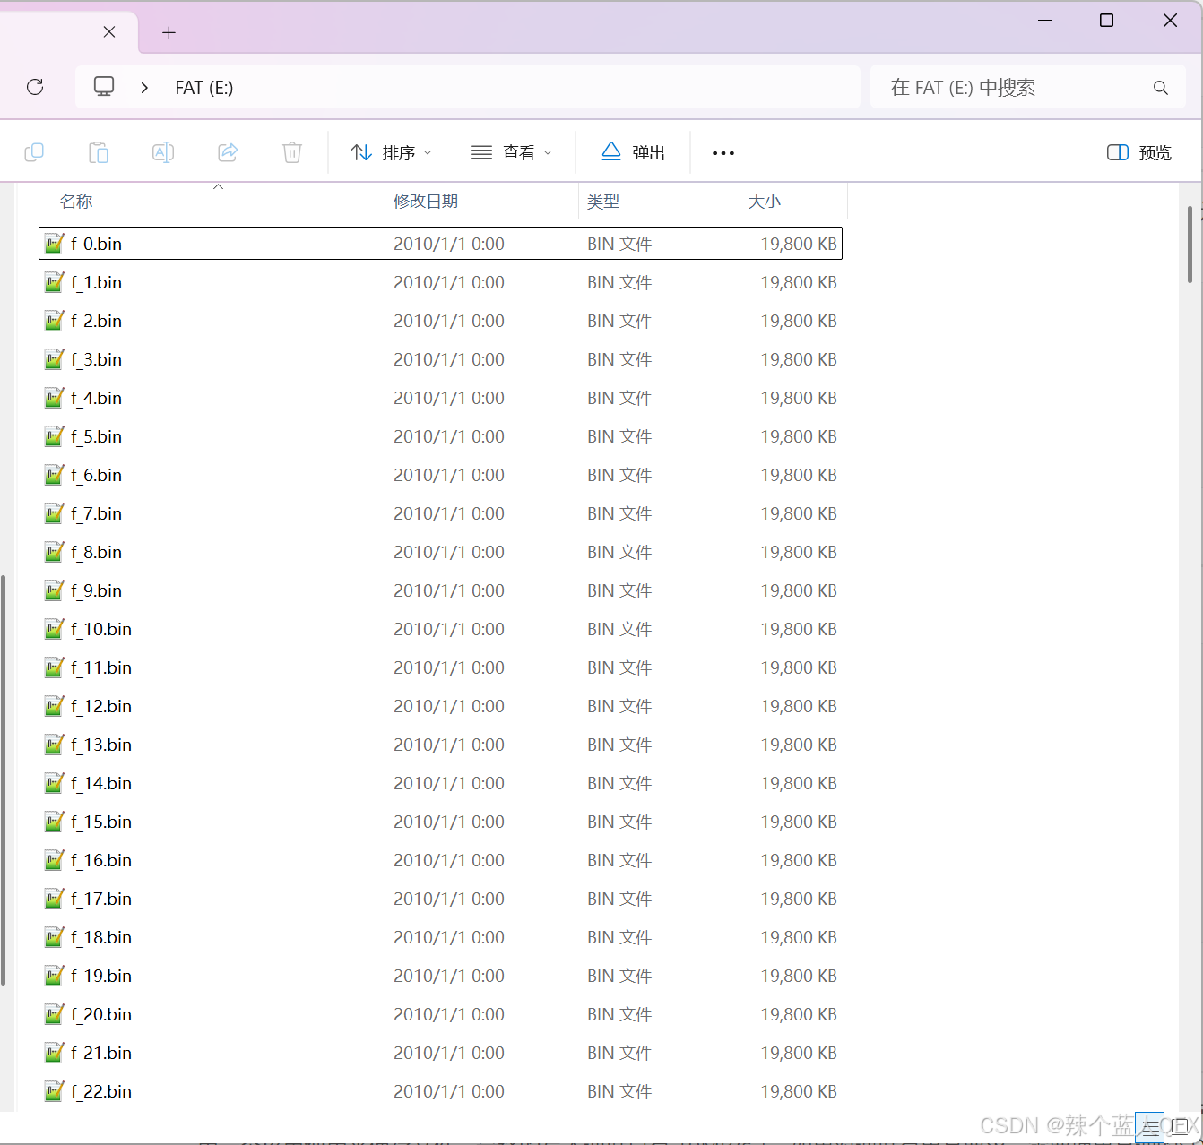Click the icon of f_15.bin
Screen dimensions: 1203x1145
55,822
